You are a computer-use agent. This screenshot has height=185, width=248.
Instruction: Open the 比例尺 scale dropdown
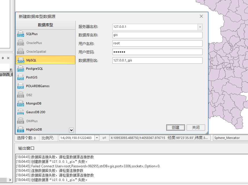pyautogui.click(x=97, y=138)
